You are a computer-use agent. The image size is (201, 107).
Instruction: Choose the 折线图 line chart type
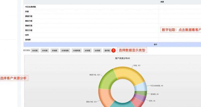click(55, 50)
